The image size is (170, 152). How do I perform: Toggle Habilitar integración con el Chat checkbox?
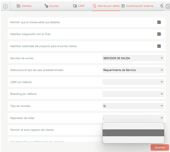coord(159,34)
